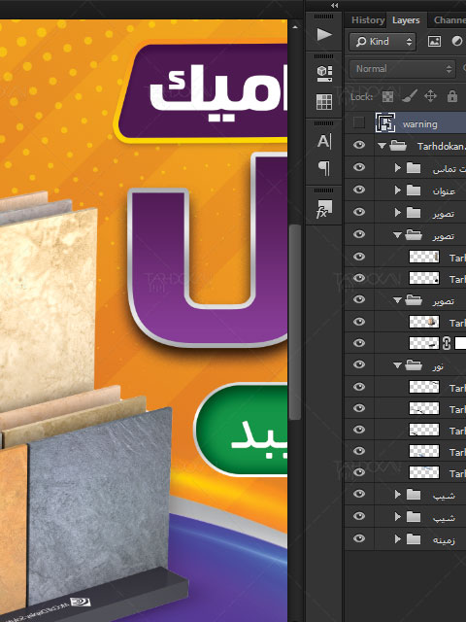Switch to the History tab
466x622 pixels.
(x=368, y=19)
